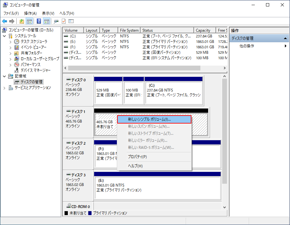This screenshot has width=290, height=225.
Task: Click the Forward arrow toolbar icon
Action: [x=12, y=21]
